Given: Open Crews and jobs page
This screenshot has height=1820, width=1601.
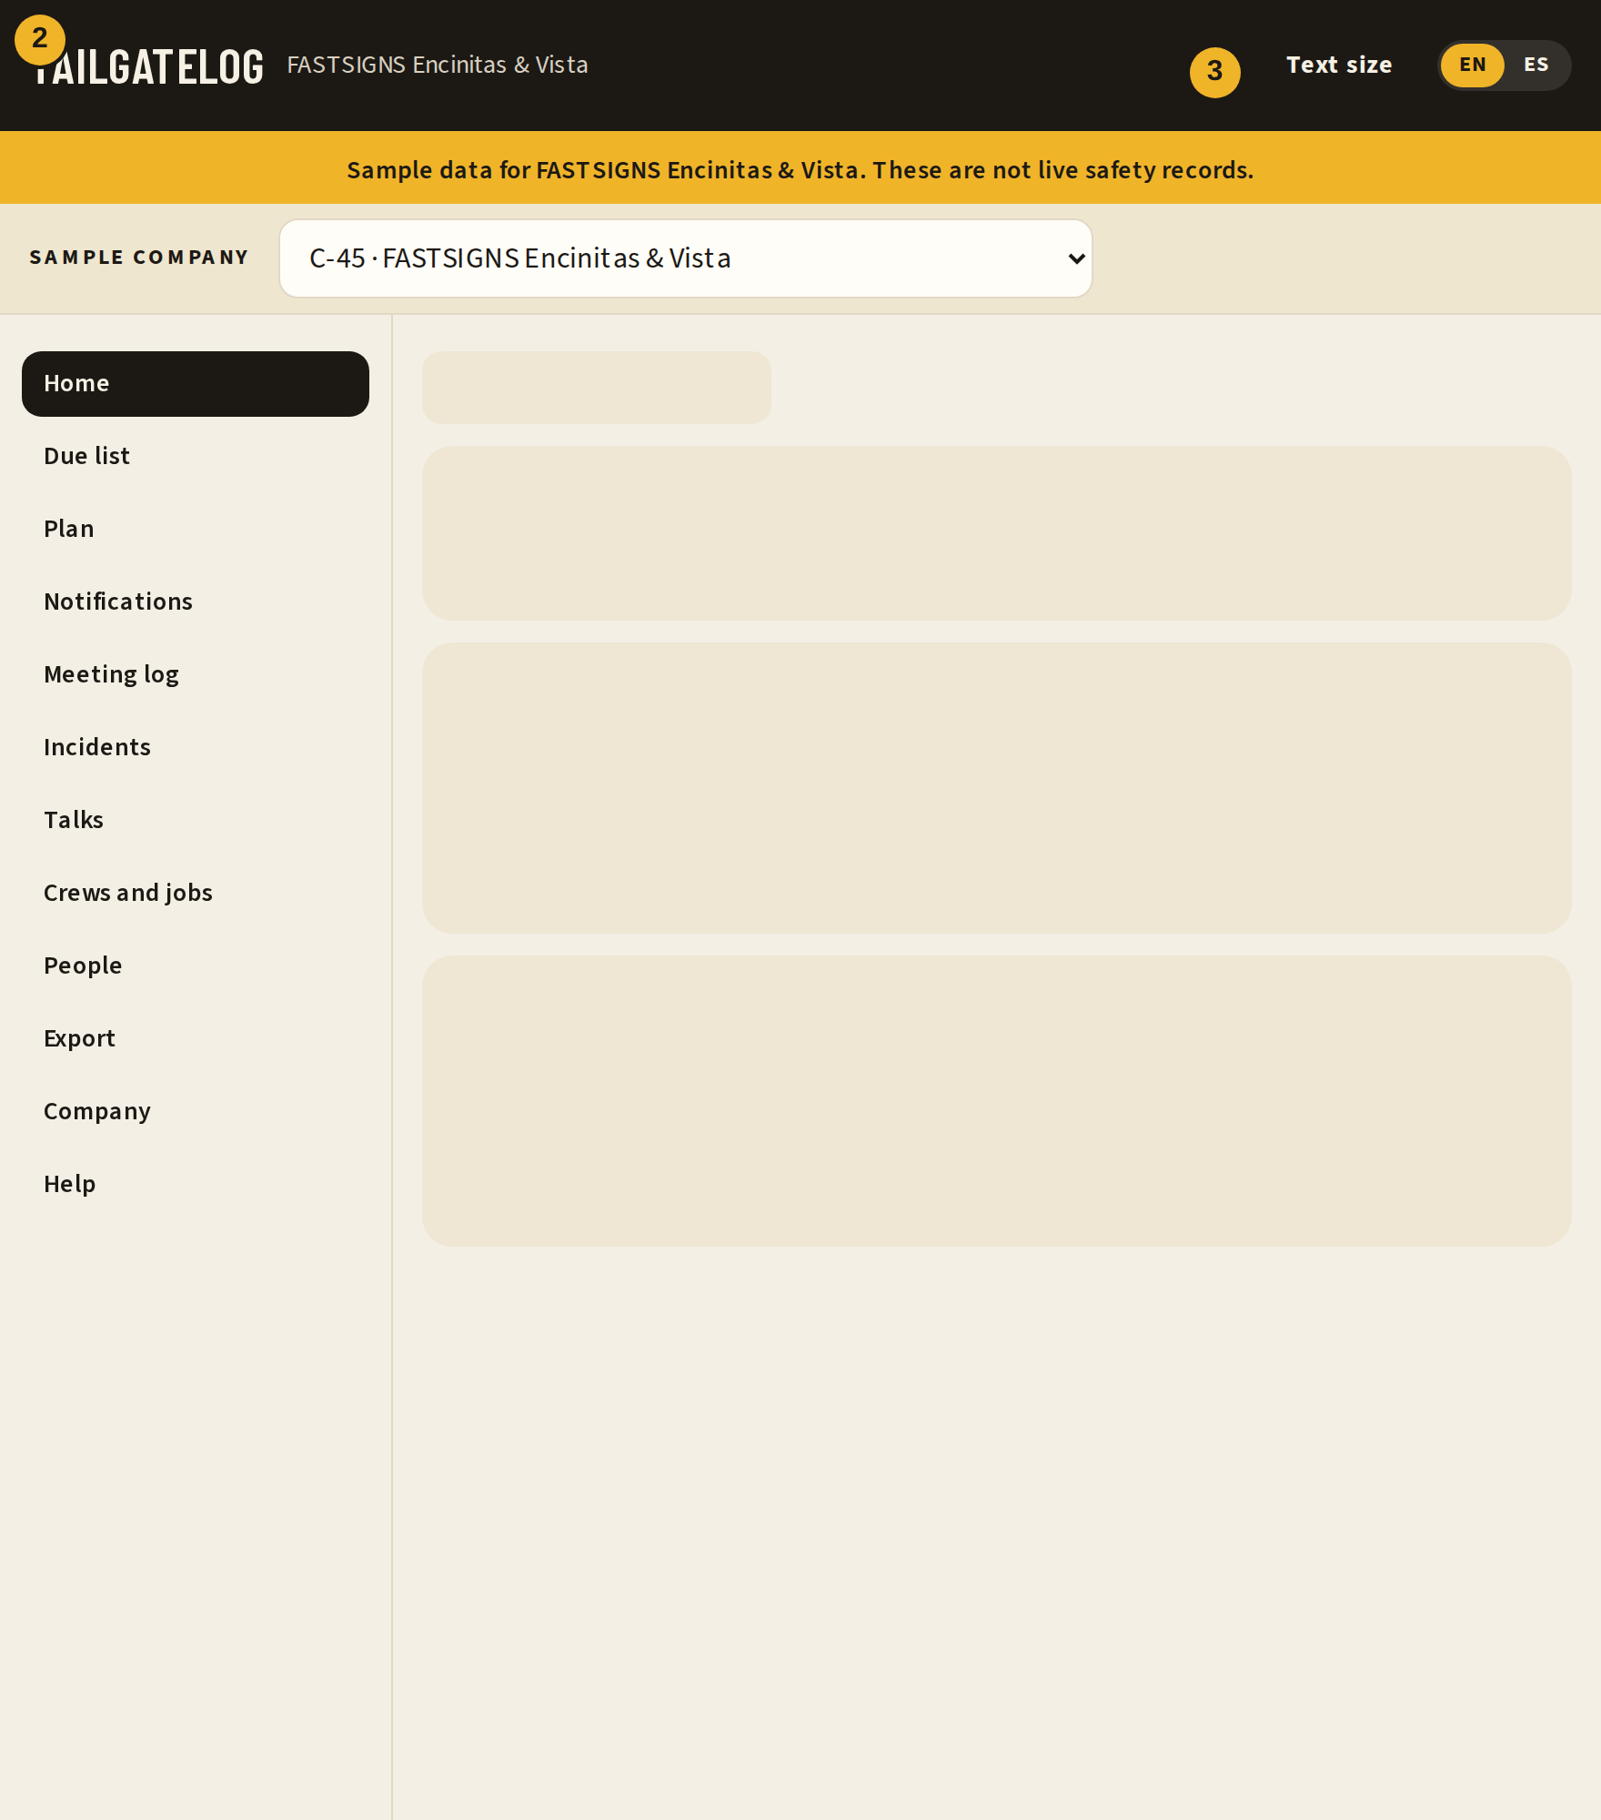Looking at the screenshot, I should coord(196,894).
